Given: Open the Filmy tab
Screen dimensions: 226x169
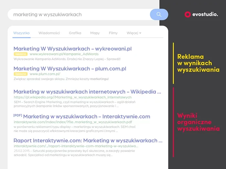Looking at the screenshot, I should point(113,33).
